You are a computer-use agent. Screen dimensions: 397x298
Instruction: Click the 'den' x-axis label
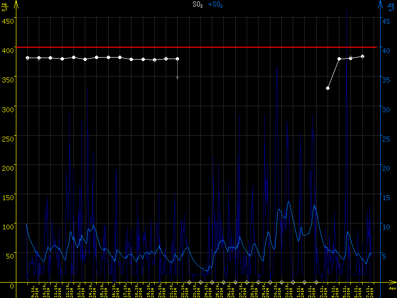click(x=392, y=289)
